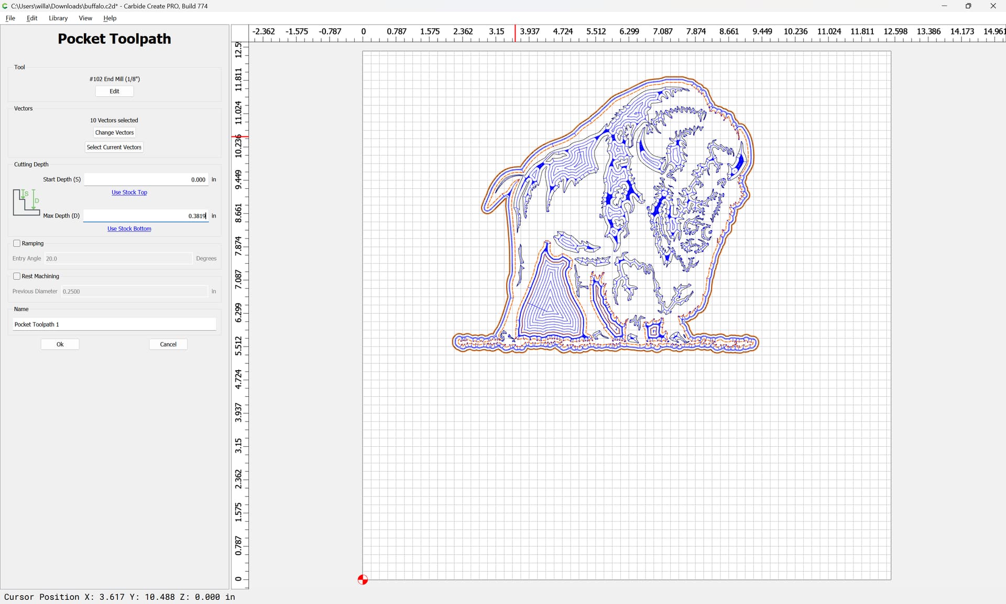Click the red origin marker on canvas

click(x=363, y=579)
